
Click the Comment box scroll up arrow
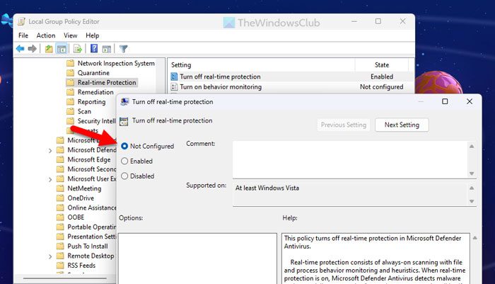coord(472,146)
